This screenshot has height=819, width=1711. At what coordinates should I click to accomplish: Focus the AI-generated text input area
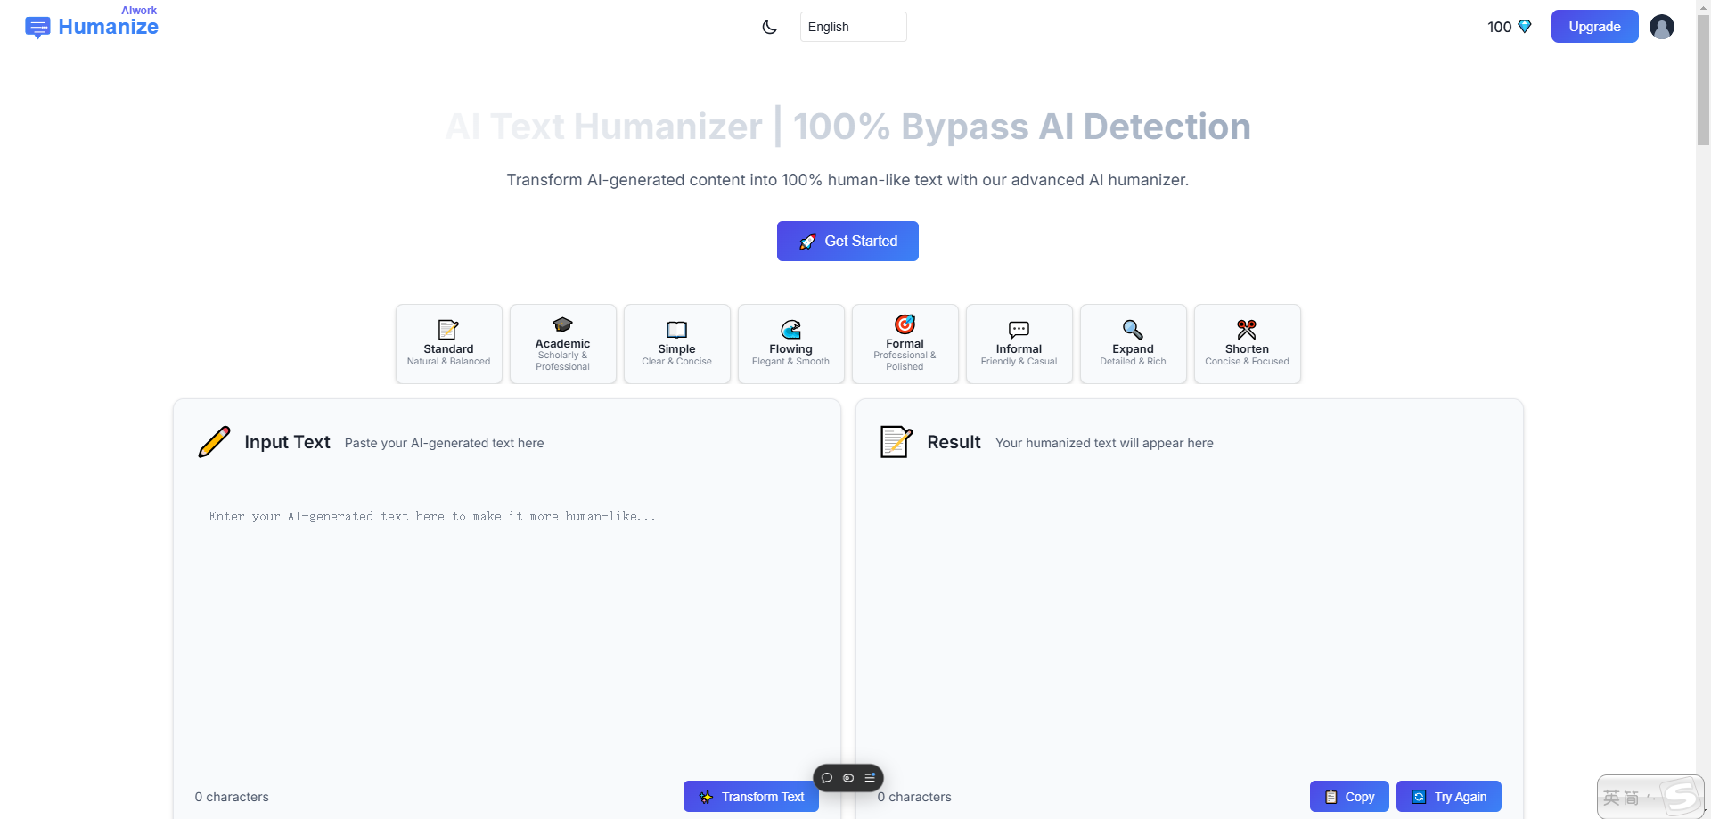pos(506,633)
